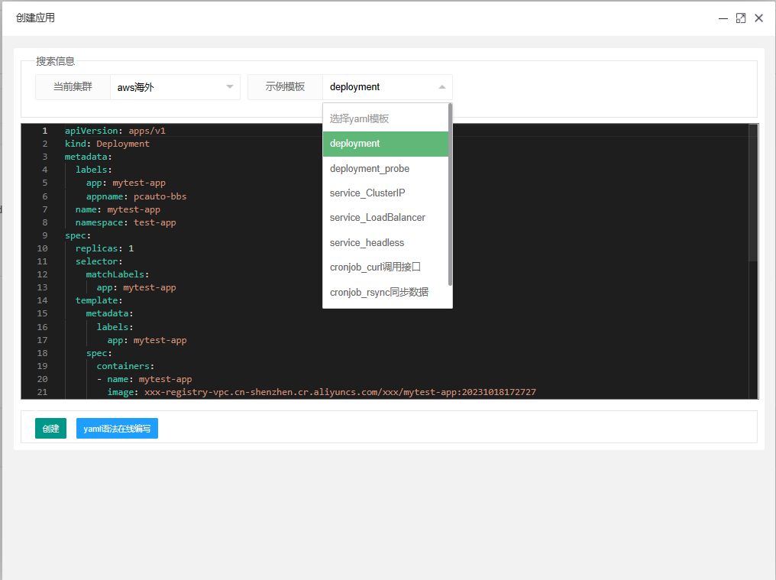The width and height of the screenshot is (776, 580).
Task: Select the 选择yaml模板 placeholder option
Action: pos(386,119)
